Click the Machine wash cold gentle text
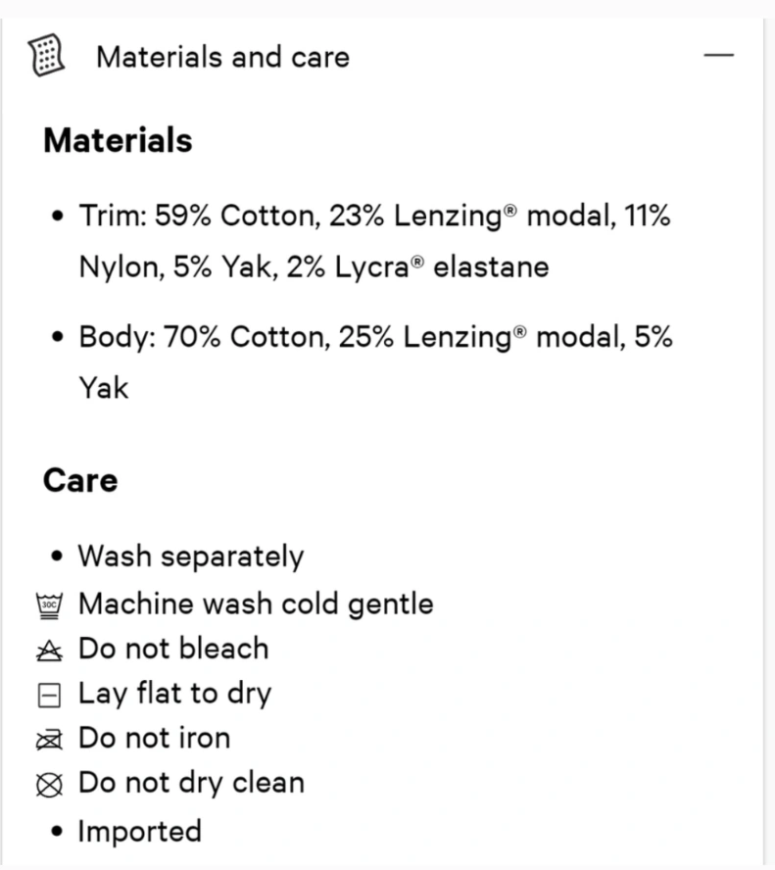775x870 pixels. tap(256, 604)
